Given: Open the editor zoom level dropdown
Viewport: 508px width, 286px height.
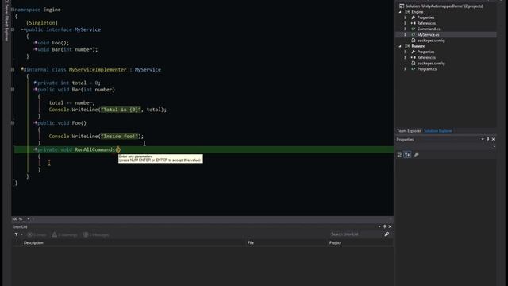Looking at the screenshot, I should tap(29, 219).
